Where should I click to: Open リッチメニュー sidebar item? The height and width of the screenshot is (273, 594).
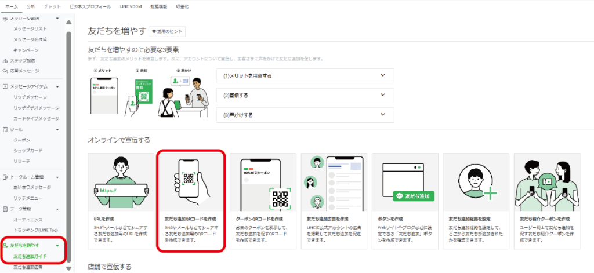[x=28, y=198]
